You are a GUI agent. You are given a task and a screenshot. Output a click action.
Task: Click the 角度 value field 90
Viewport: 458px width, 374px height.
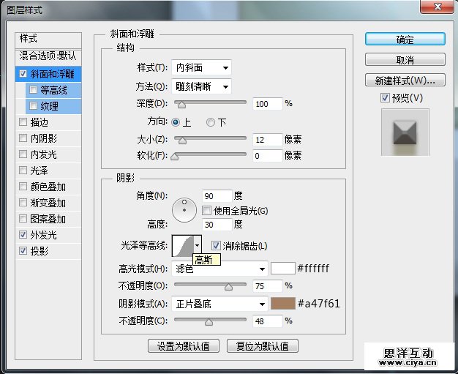pos(217,195)
